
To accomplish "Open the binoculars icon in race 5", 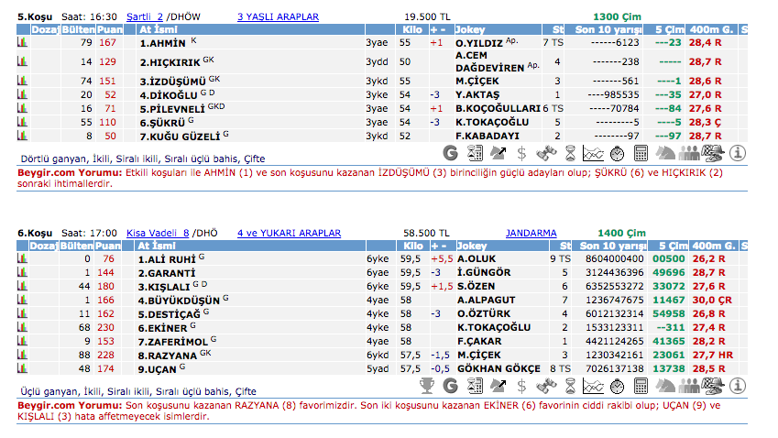I will (545, 152).
